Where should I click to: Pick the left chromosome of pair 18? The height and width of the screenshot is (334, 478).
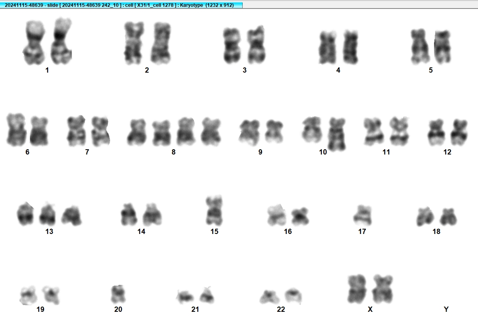tap(425, 217)
